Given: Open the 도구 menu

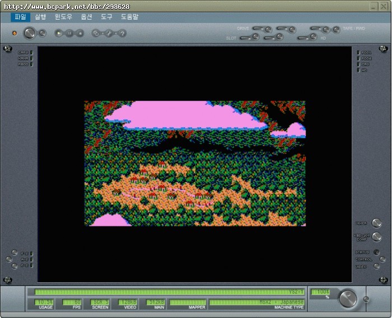Looking at the screenshot, I should [x=107, y=17].
